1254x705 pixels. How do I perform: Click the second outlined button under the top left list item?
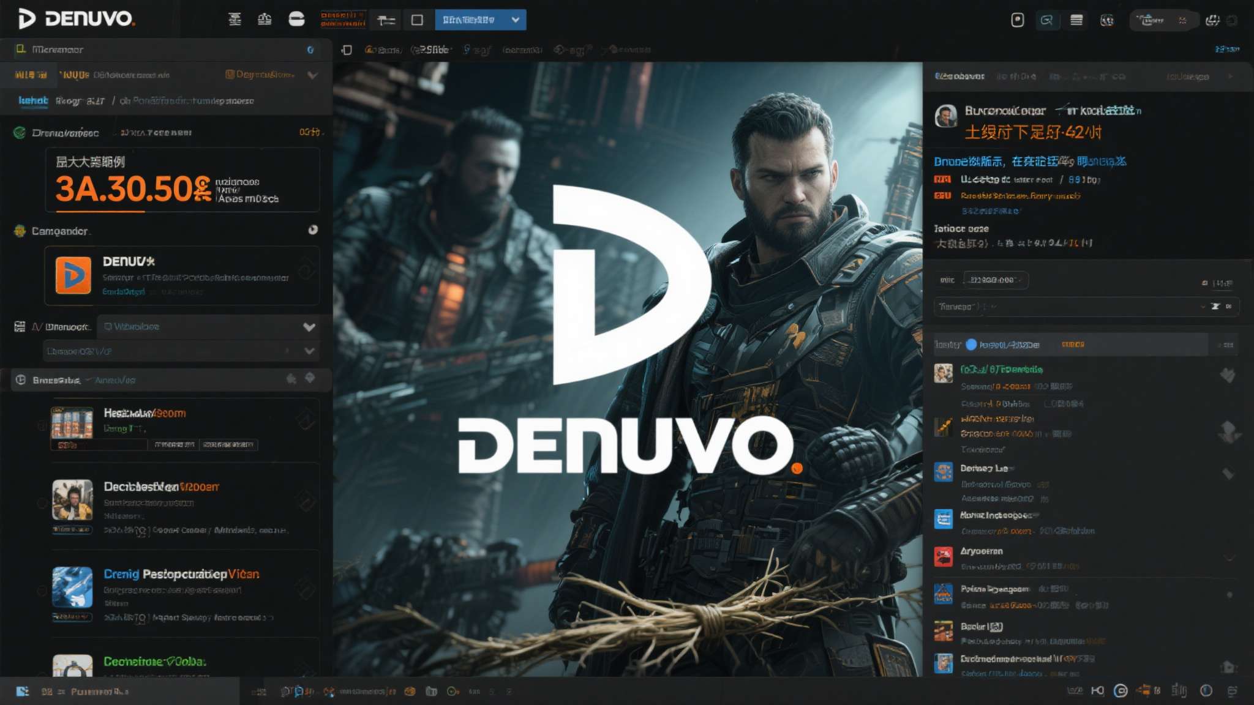click(x=228, y=444)
